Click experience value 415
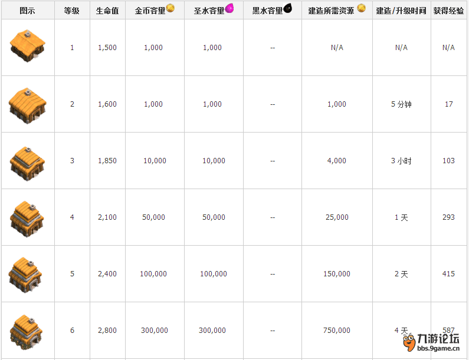Image resolution: width=469 pixels, height=360 pixels. tap(449, 273)
